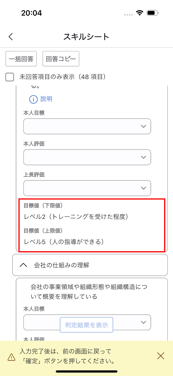173x376 pixels.
Task: Dismiss the yellow notice with X icon
Action: tap(161, 356)
